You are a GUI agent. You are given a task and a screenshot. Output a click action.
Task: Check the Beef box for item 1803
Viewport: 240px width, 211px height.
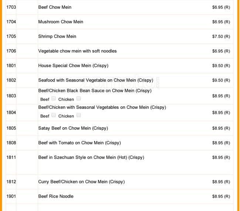[x=54, y=99]
